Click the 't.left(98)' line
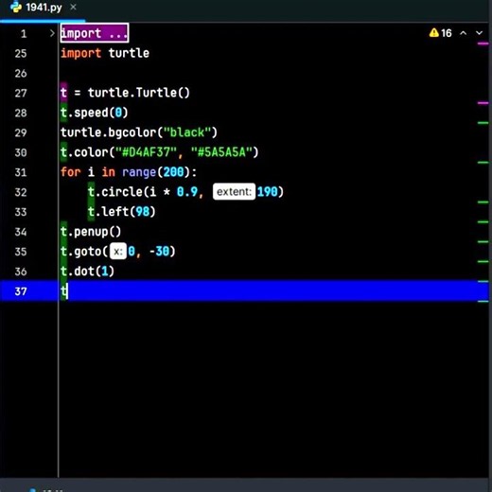 122,212
